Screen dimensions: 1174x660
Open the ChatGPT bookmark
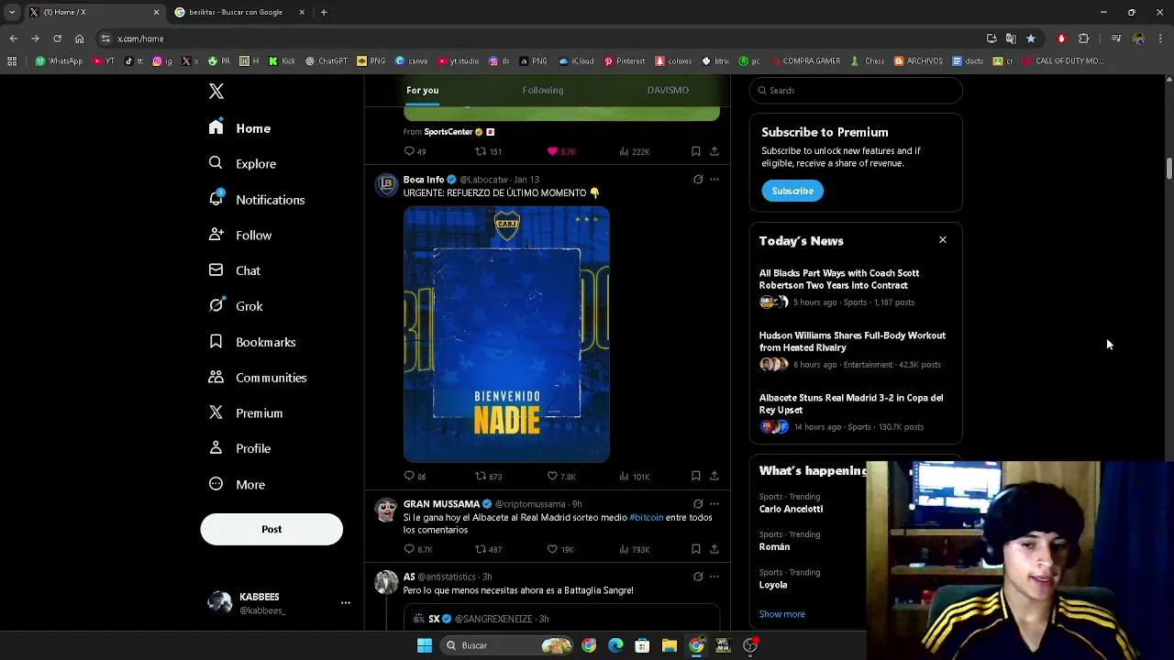pos(327,61)
